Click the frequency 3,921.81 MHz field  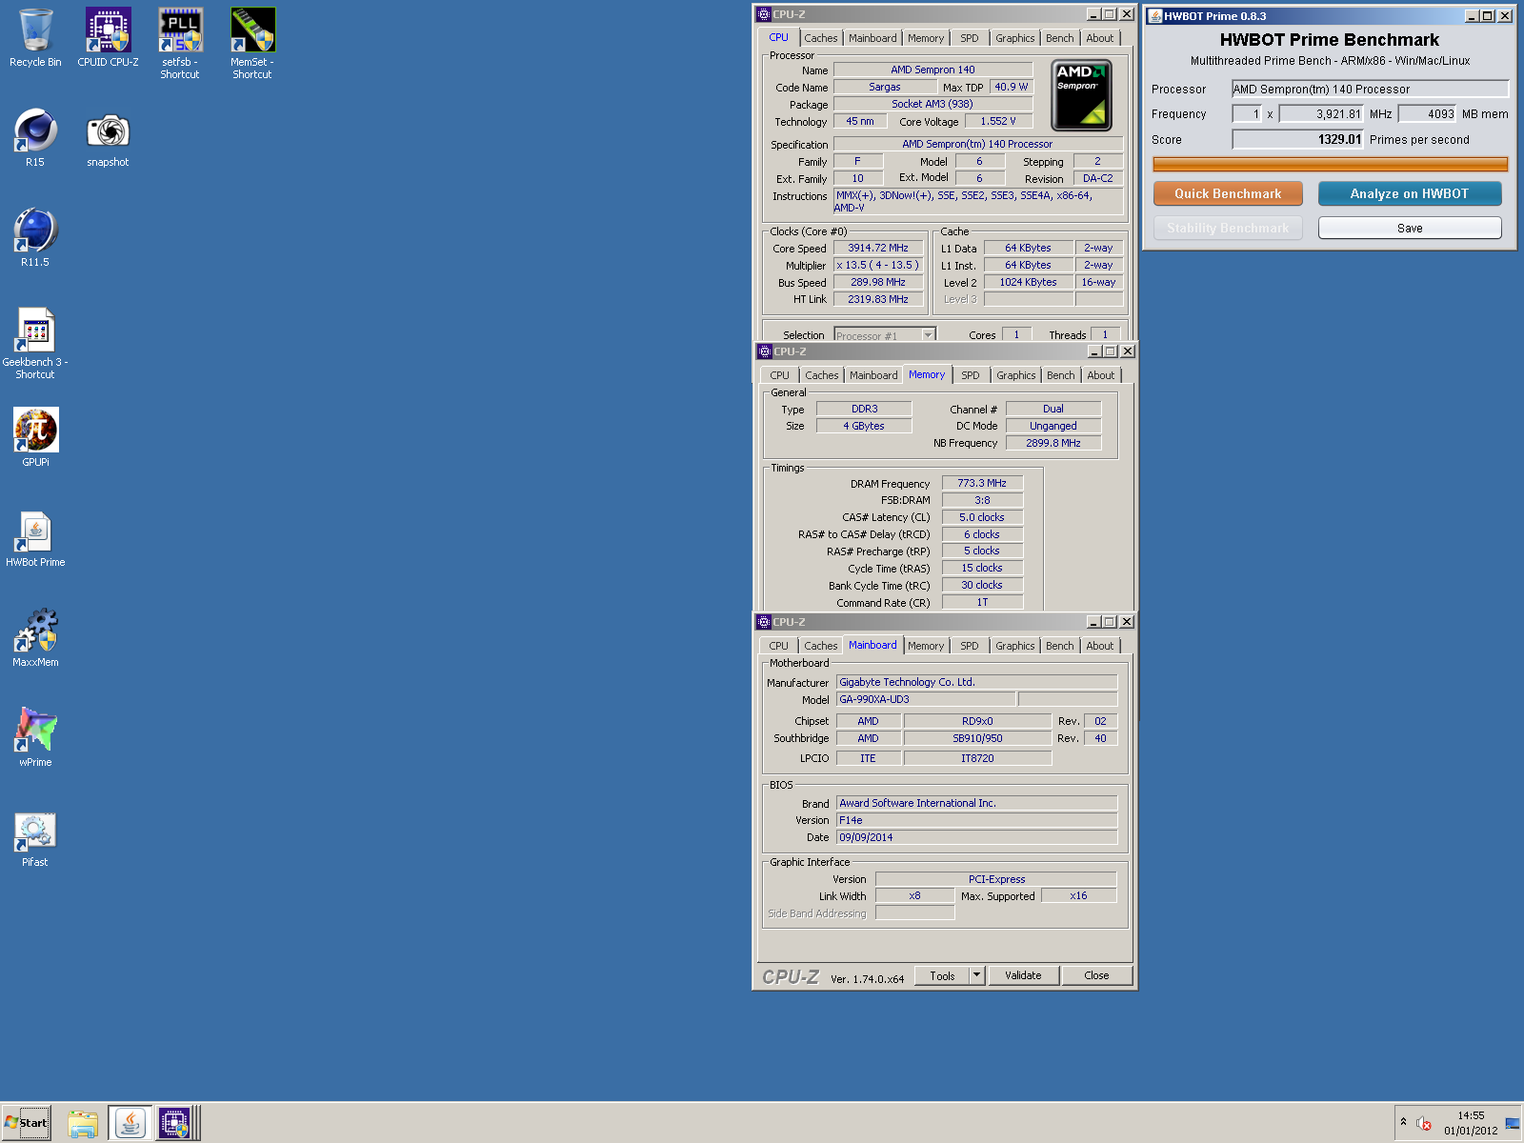[x=1321, y=114]
